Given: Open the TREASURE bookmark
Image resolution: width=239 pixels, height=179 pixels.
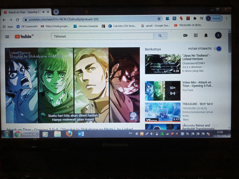Looking at the screenshot, I should (x=189, y=25).
